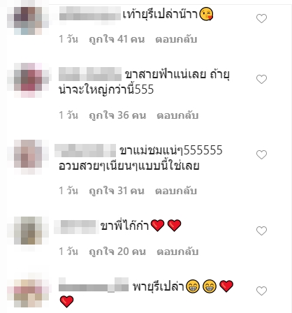Viewport: 292px width, 313px height.
Task: Open avatar of the third commenter
Action: [x=28, y=157]
